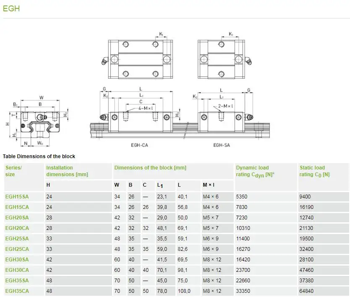
Task: Click the Installation dimensions column header
Action: [67, 170]
